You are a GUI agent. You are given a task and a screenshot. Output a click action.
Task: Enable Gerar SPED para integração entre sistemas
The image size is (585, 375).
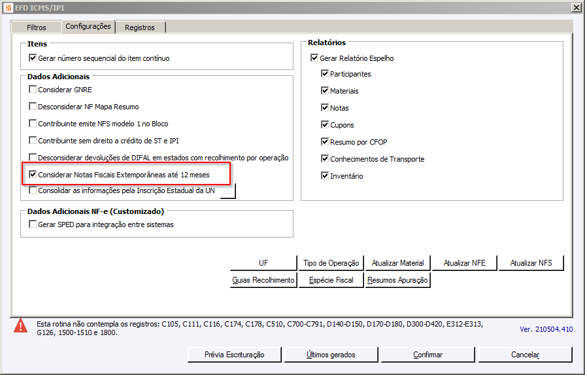click(x=33, y=224)
